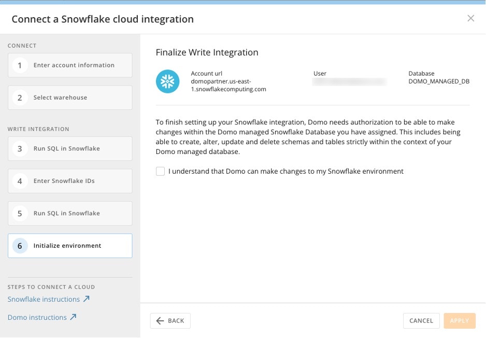
Task: Open Snowflake instructions via external link arrow
Action: [x=88, y=299]
